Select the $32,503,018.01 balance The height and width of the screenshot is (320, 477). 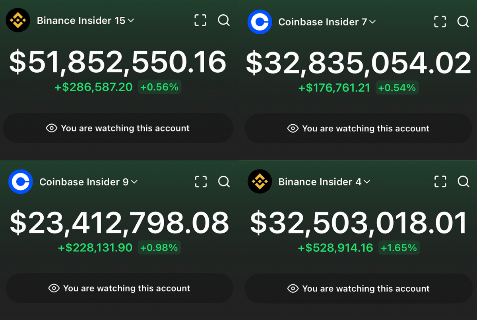pyautogui.click(x=359, y=223)
